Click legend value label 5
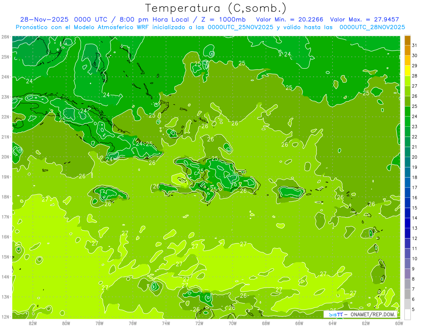Viewport: 424px width, 328px height. (x=414, y=309)
